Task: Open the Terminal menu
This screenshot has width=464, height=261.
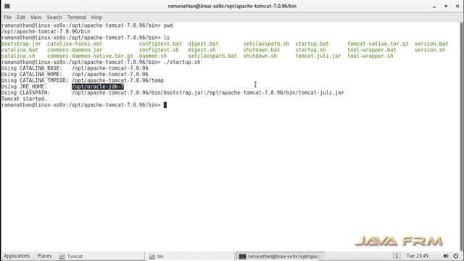Action: click(x=76, y=17)
